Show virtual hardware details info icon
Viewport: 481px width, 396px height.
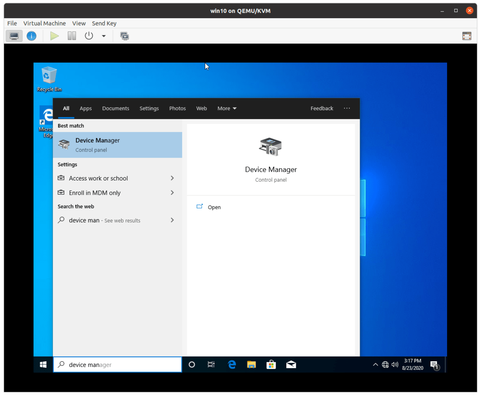pyautogui.click(x=31, y=36)
